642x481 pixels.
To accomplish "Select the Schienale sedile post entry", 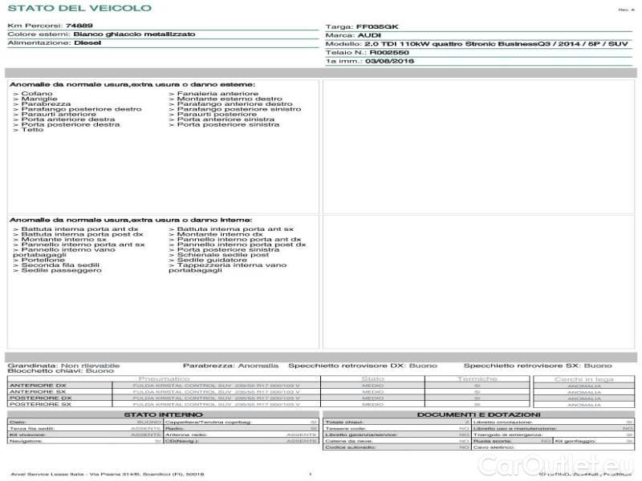I will click(x=219, y=255).
